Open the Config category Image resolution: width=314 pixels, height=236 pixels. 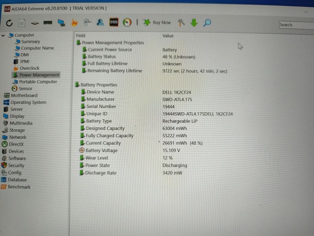pyautogui.click(x=11, y=173)
